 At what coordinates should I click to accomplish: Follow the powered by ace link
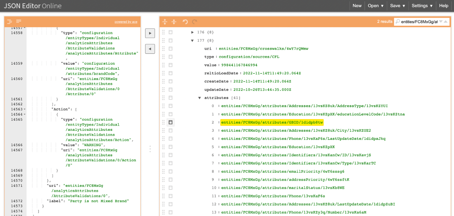(x=126, y=22)
